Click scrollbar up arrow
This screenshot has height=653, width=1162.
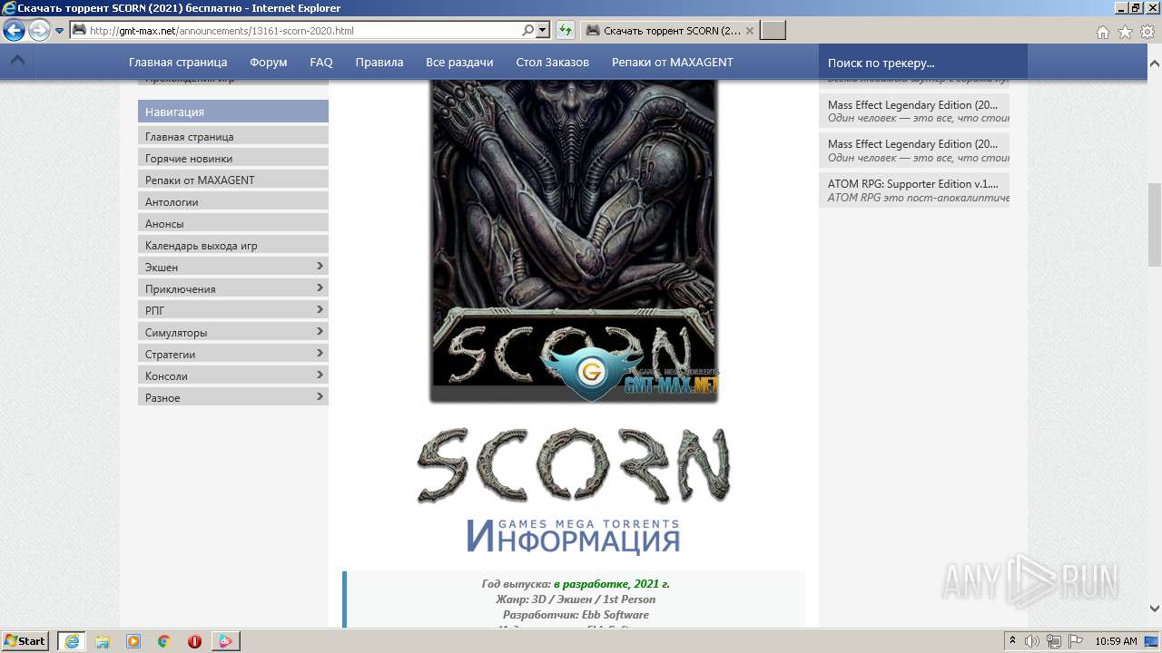(1155, 64)
